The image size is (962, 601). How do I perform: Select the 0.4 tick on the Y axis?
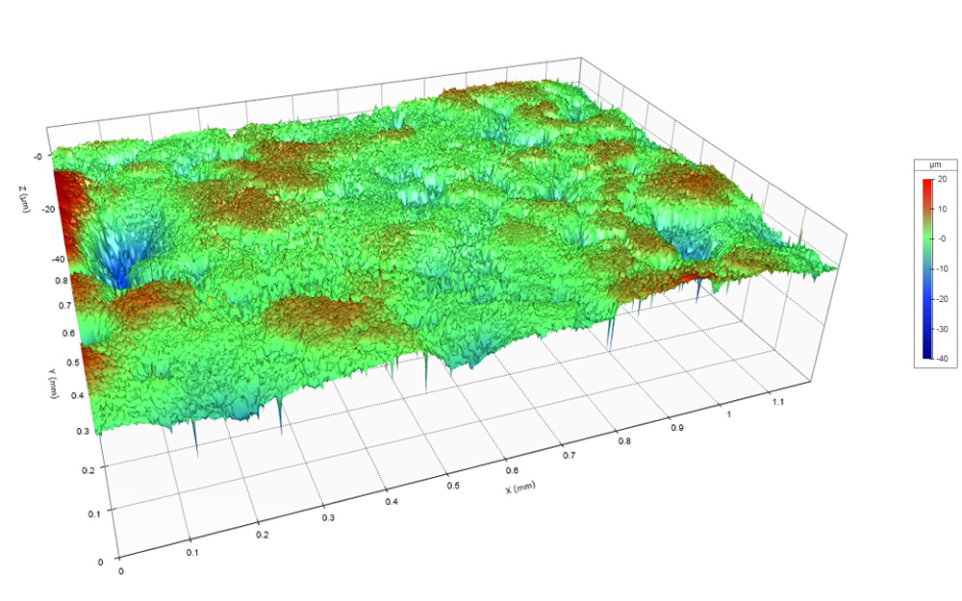pyautogui.click(x=77, y=395)
